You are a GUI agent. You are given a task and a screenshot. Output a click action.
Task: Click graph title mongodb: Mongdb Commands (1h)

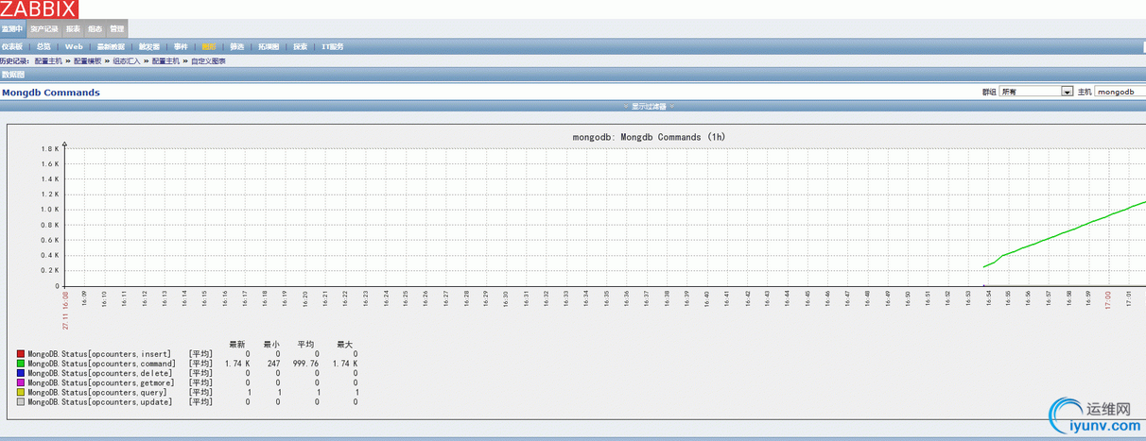tap(649, 137)
